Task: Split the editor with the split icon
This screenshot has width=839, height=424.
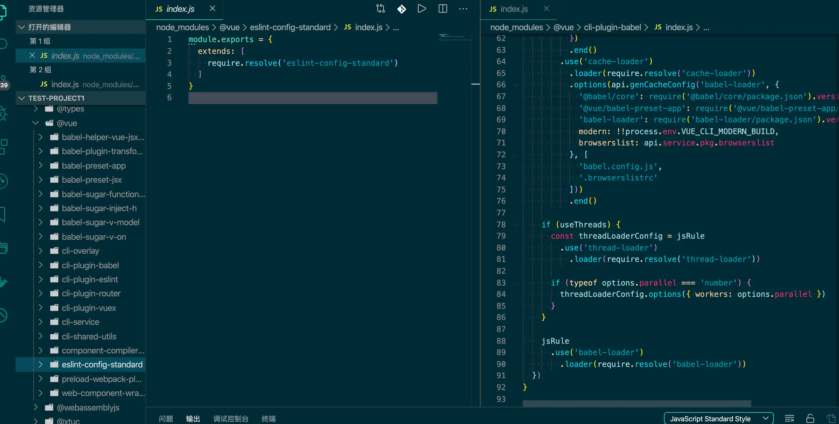Action: click(443, 9)
